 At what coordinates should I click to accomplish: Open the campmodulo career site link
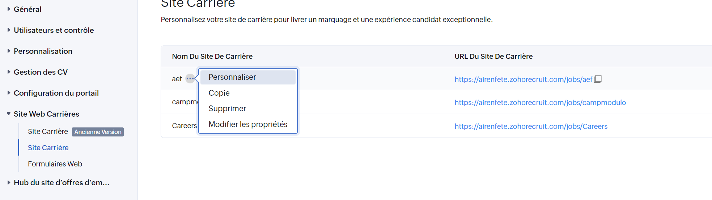point(540,103)
